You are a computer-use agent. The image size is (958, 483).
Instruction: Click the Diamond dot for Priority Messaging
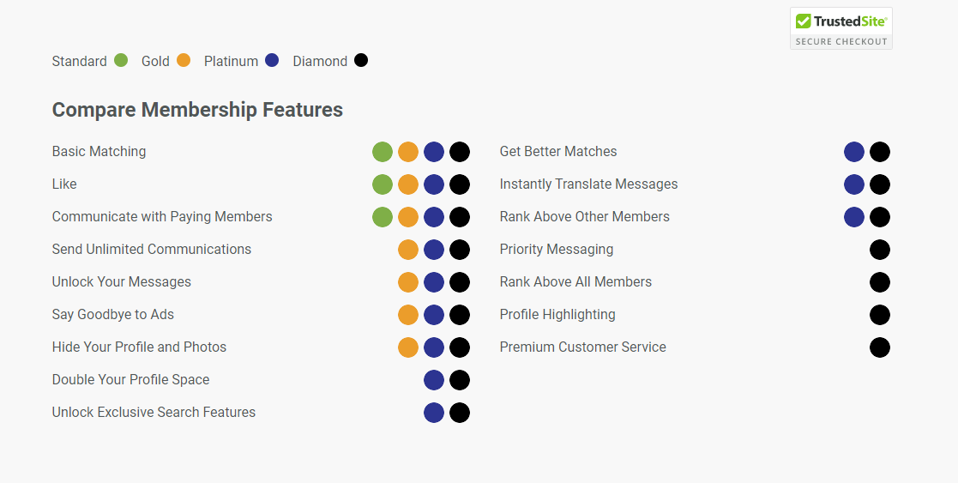coord(880,250)
